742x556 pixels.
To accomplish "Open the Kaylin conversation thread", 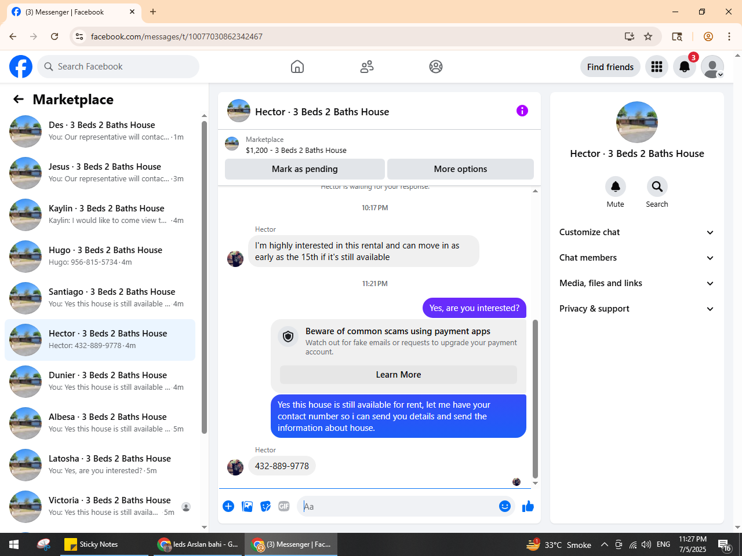I will click(x=100, y=215).
